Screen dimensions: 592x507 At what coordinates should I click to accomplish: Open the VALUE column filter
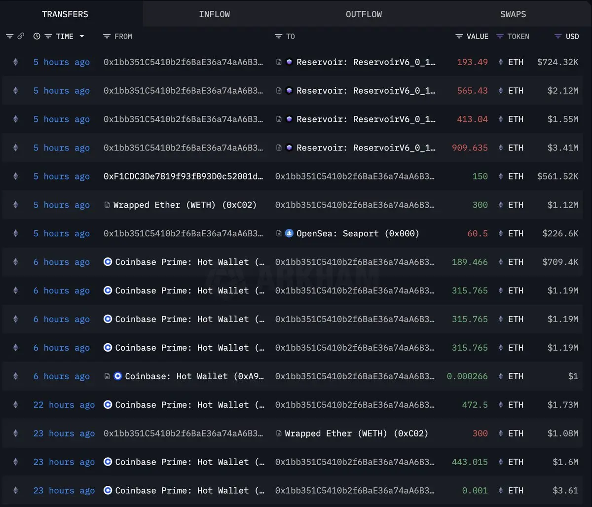click(x=459, y=36)
